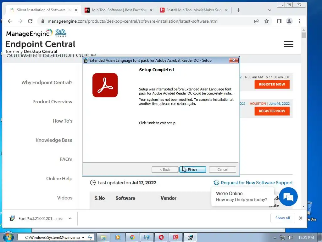Image resolution: width=322 pixels, height=242 pixels.
Task: Open the Chrome profile avatar
Action: coord(289,21)
